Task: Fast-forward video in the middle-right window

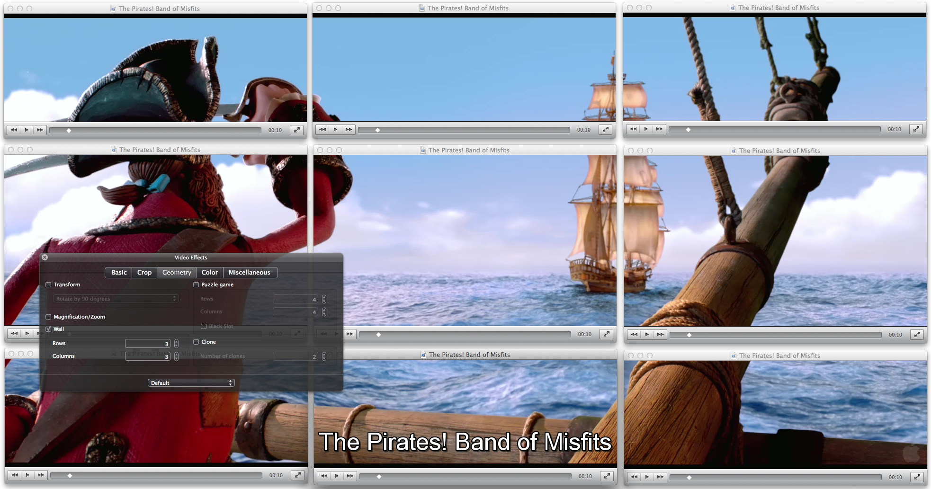Action: [661, 334]
